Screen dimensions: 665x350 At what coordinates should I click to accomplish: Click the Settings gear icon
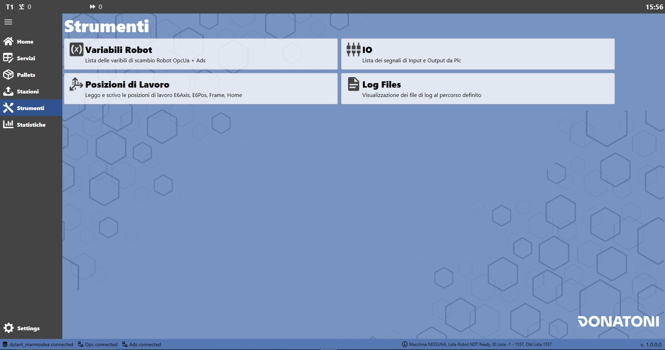9,328
